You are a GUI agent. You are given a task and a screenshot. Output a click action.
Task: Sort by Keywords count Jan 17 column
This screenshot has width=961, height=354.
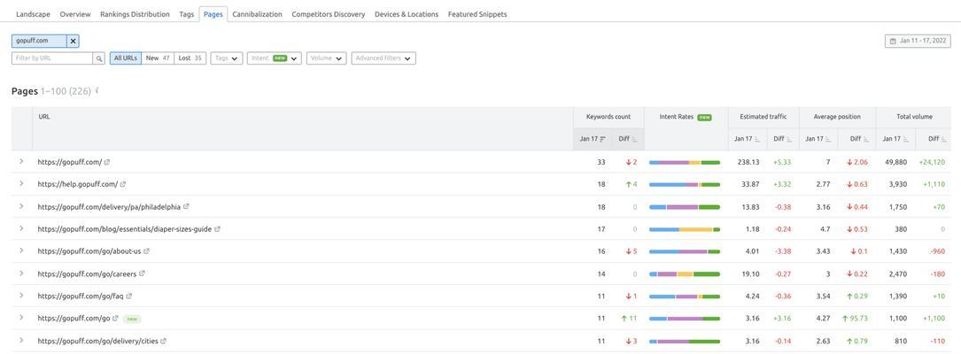point(592,139)
